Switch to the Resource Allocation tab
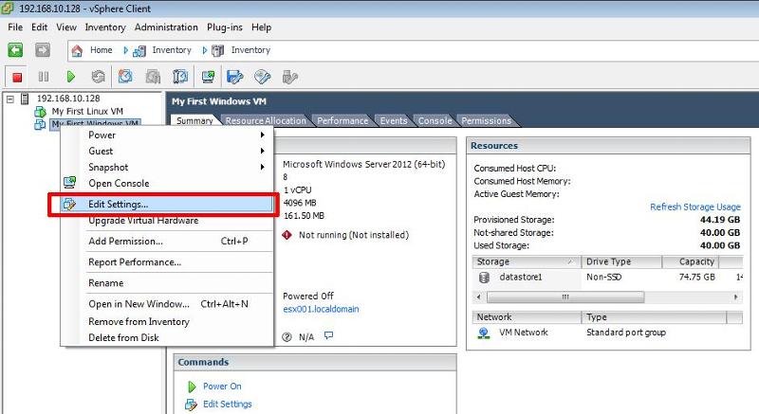The width and height of the screenshot is (759, 414). (x=266, y=120)
